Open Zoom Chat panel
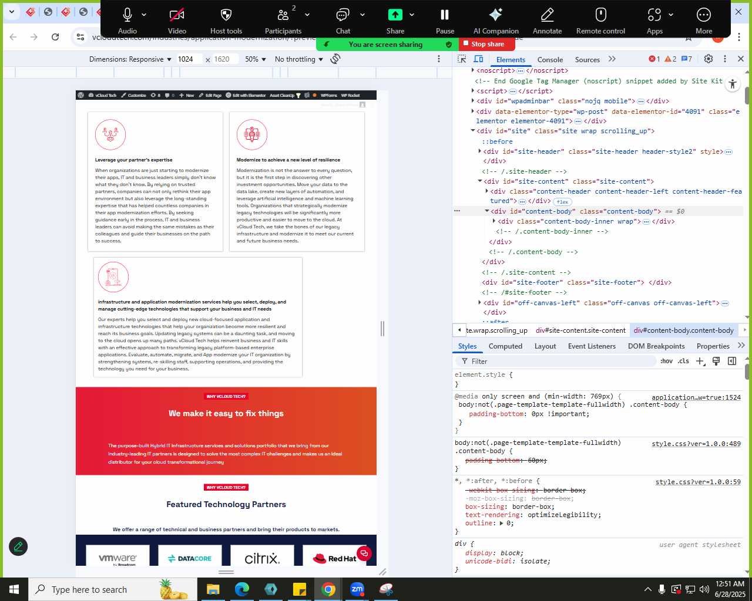 (x=343, y=20)
